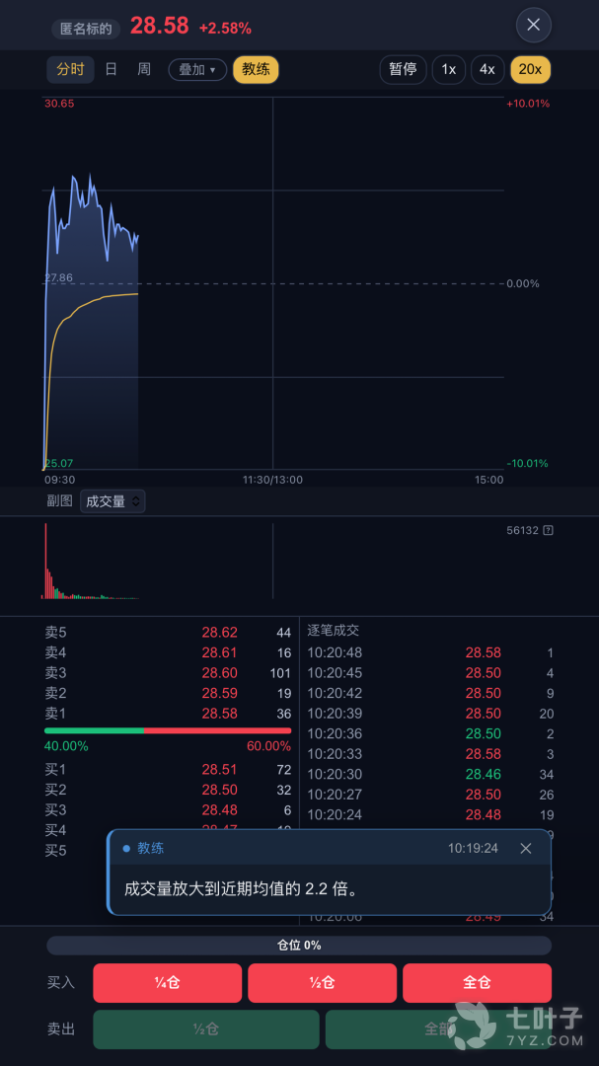Click the 10:20:48 trade row
Viewport: 599px width, 1066px height.
point(430,652)
